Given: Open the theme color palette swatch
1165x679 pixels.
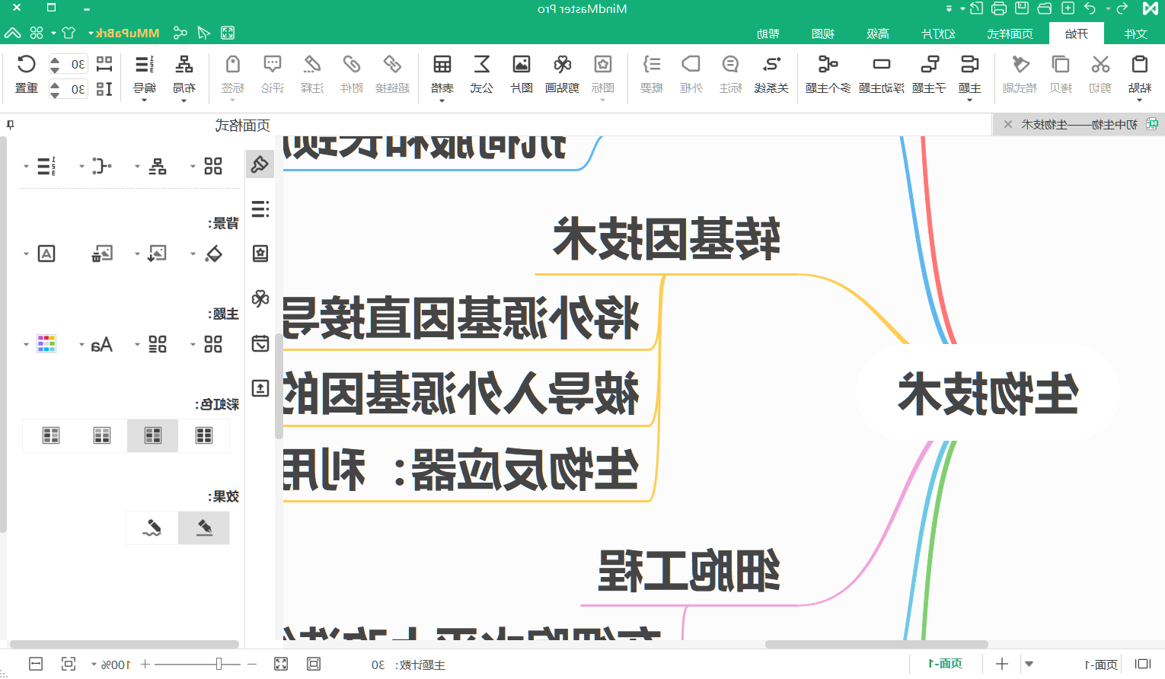Looking at the screenshot, I should [46, 344].
